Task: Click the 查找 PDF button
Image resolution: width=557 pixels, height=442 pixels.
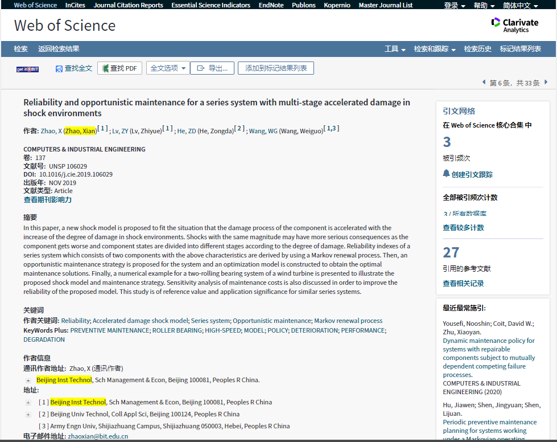Action: tap(119, 68)
